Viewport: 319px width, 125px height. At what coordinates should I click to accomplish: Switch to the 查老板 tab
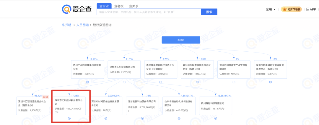coord(119,6)
